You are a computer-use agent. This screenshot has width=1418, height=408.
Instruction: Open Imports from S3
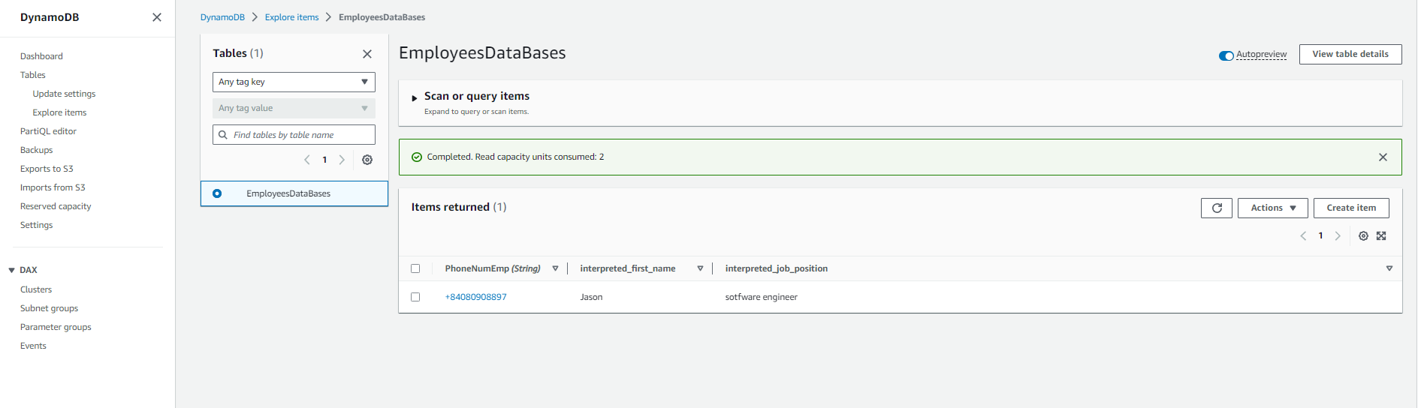pos(53,187)
